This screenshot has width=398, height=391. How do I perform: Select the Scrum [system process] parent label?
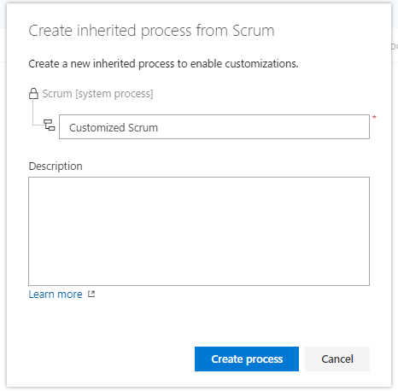pyautogui.click(x=97, y=94)
